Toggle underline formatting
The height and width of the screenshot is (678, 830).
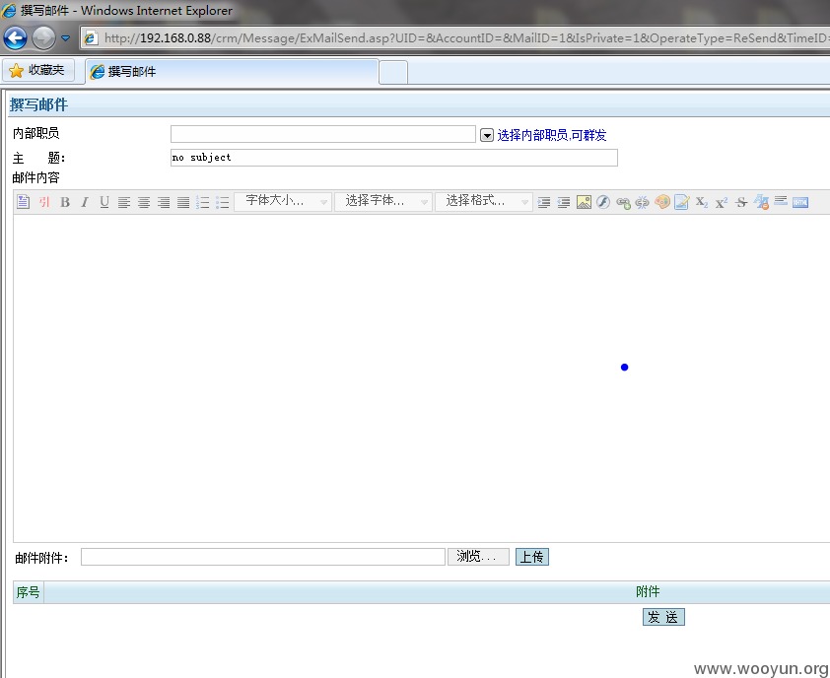[x=104, y=202]
